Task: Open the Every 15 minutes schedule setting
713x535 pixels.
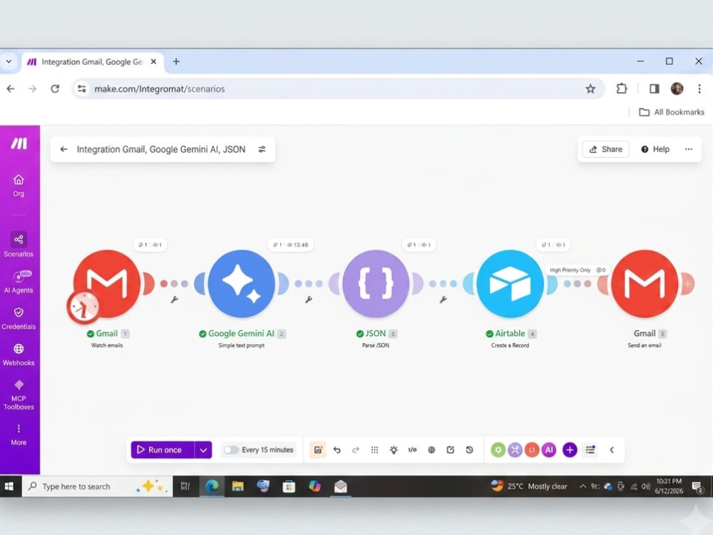Action: 267,450
